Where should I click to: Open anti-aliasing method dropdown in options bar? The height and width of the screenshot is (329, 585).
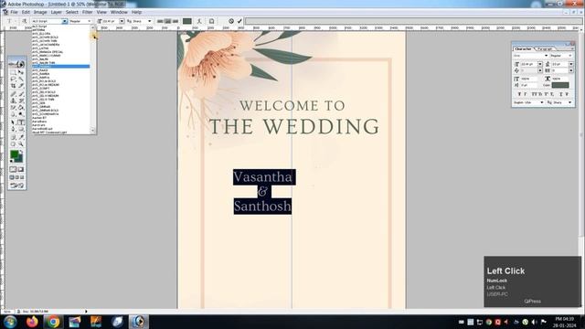149,21
